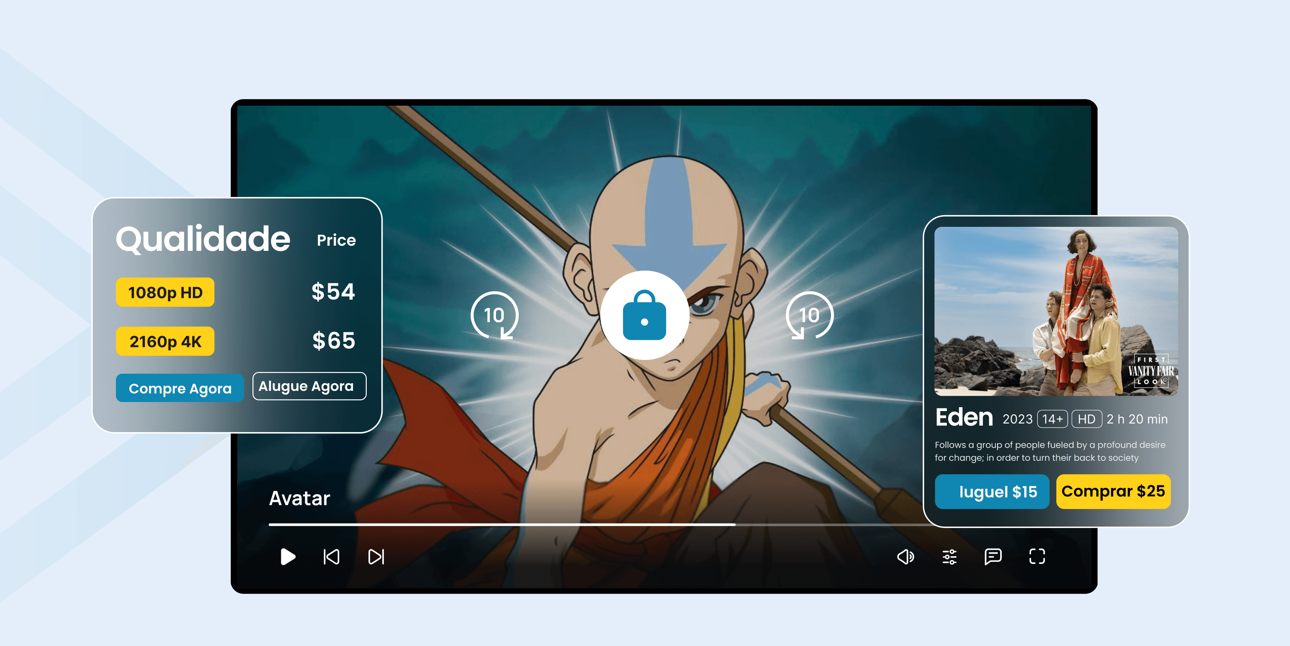1290x646 pixels.
Task: Open the Eden movie poster thumbnail
Action: (1056, 311)
